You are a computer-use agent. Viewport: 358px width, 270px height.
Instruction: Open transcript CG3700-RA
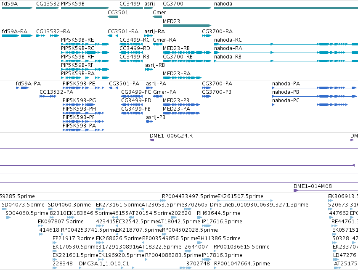(217, 32)
